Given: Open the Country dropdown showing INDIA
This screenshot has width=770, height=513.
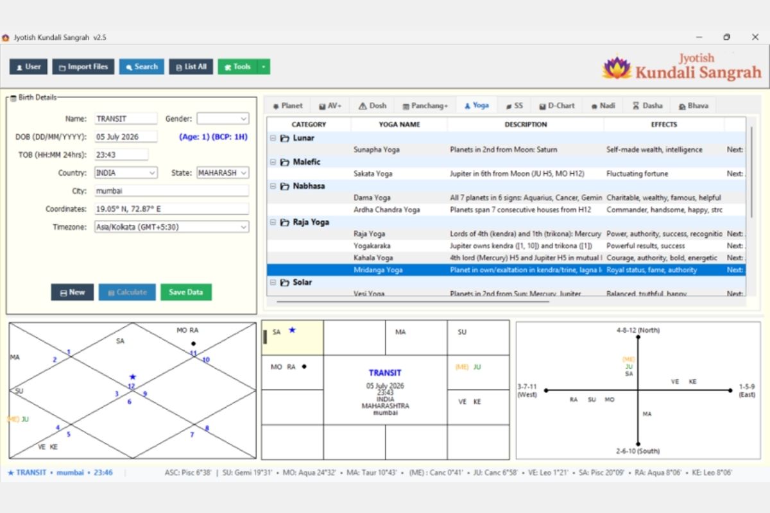Looking at the screenshot, I should pyautogui.click(x=126, y=172).
